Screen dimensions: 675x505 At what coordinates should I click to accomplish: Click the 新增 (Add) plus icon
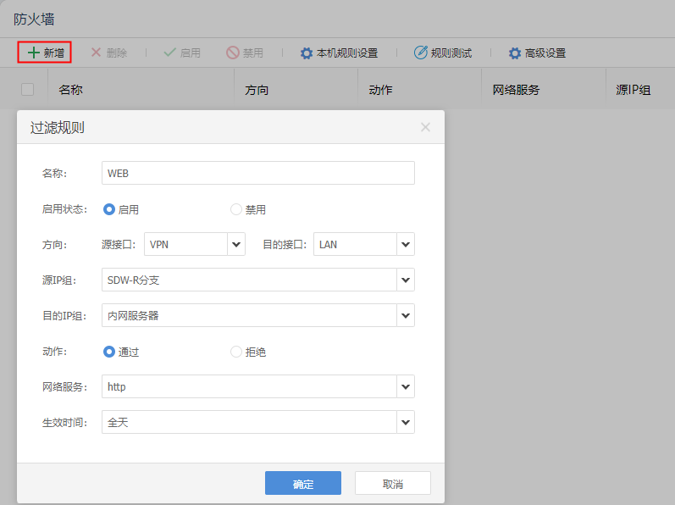(33, 53)
